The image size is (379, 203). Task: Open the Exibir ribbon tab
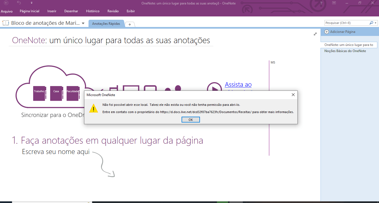[131, 11]
